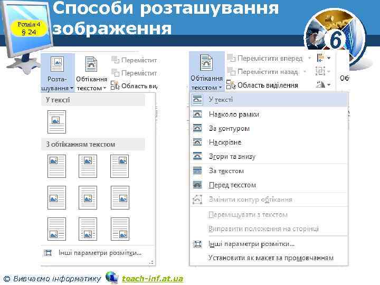Open 'Інші параметри розмітки...' in right menu
This screenshot has height=285, width=380.
(269, 244)
